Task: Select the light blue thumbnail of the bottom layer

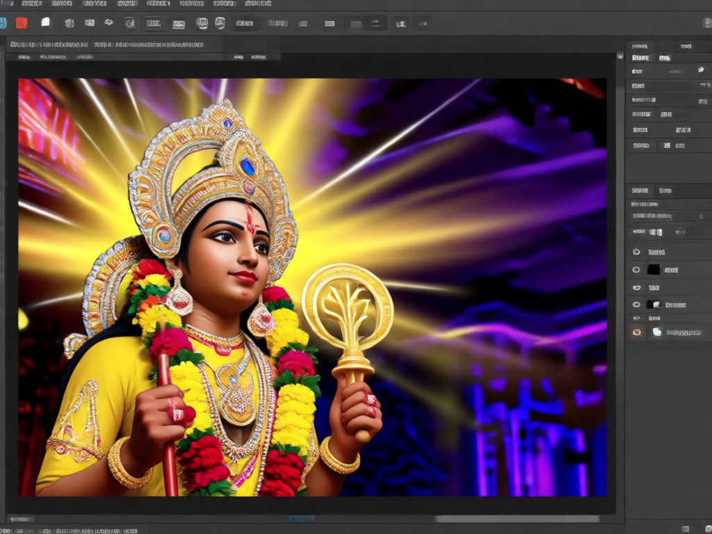Action: (657, 332)
